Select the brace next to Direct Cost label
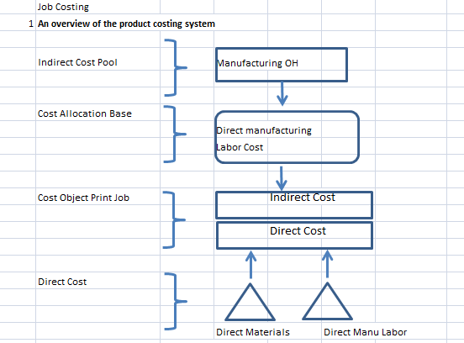The height and width of the screenshot is (343, 464). point(176,301)
